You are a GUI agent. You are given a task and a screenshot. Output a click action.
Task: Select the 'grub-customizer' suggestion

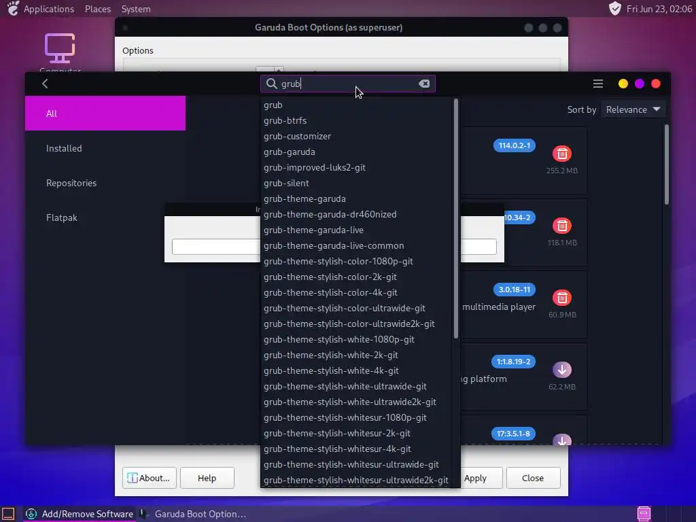tap(356, 136)
